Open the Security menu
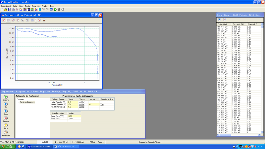 click(35, 6)
